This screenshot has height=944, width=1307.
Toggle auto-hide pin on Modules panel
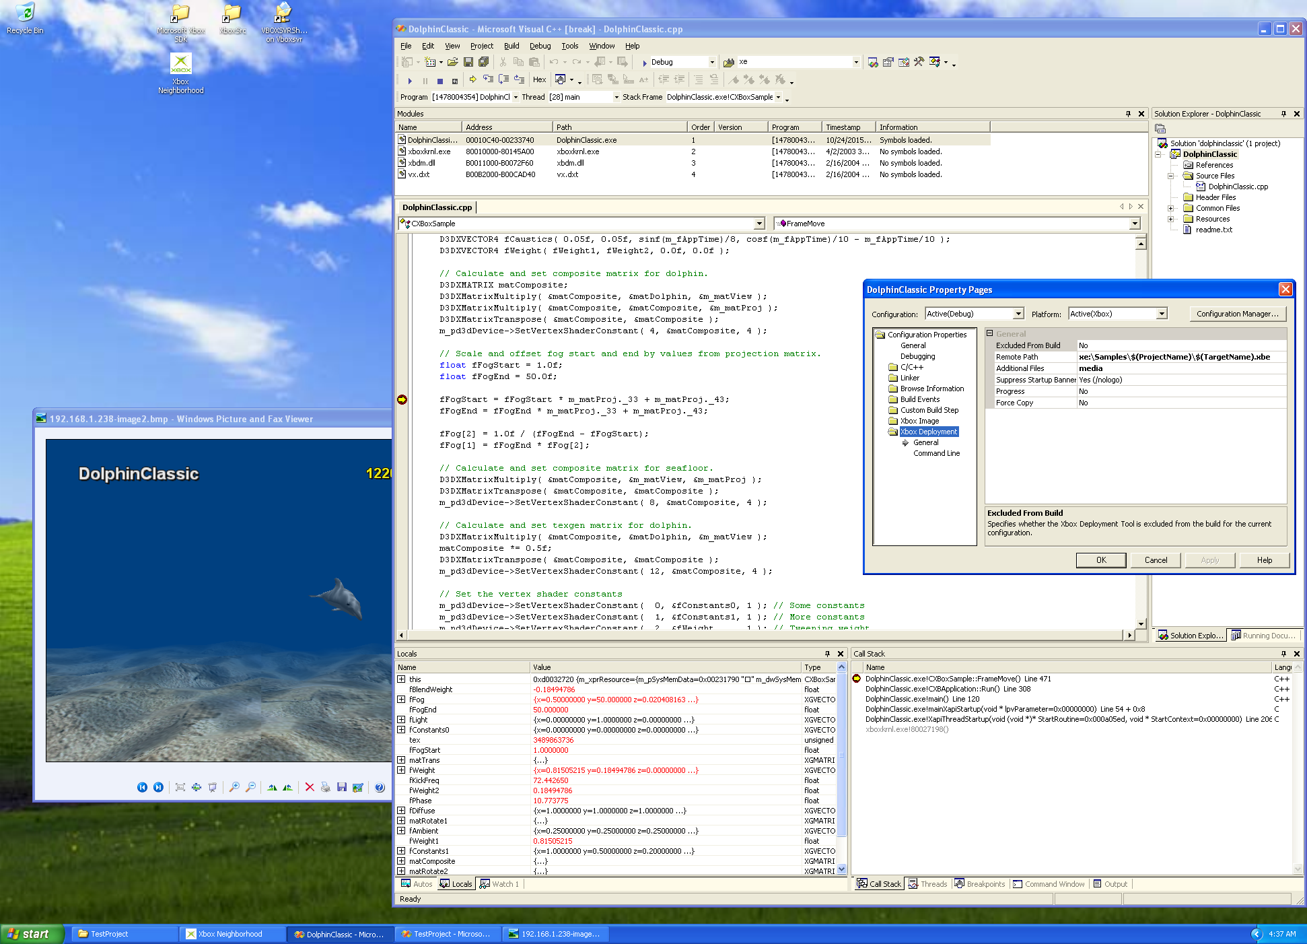[x=1129, y=114]
